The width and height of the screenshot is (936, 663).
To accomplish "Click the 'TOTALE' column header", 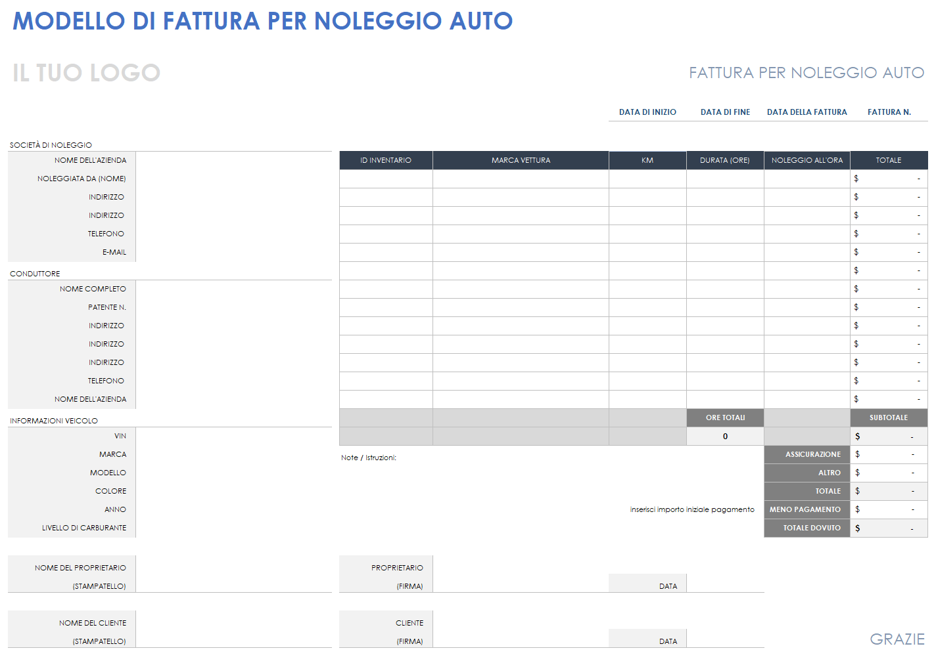I will pos(889,160).
